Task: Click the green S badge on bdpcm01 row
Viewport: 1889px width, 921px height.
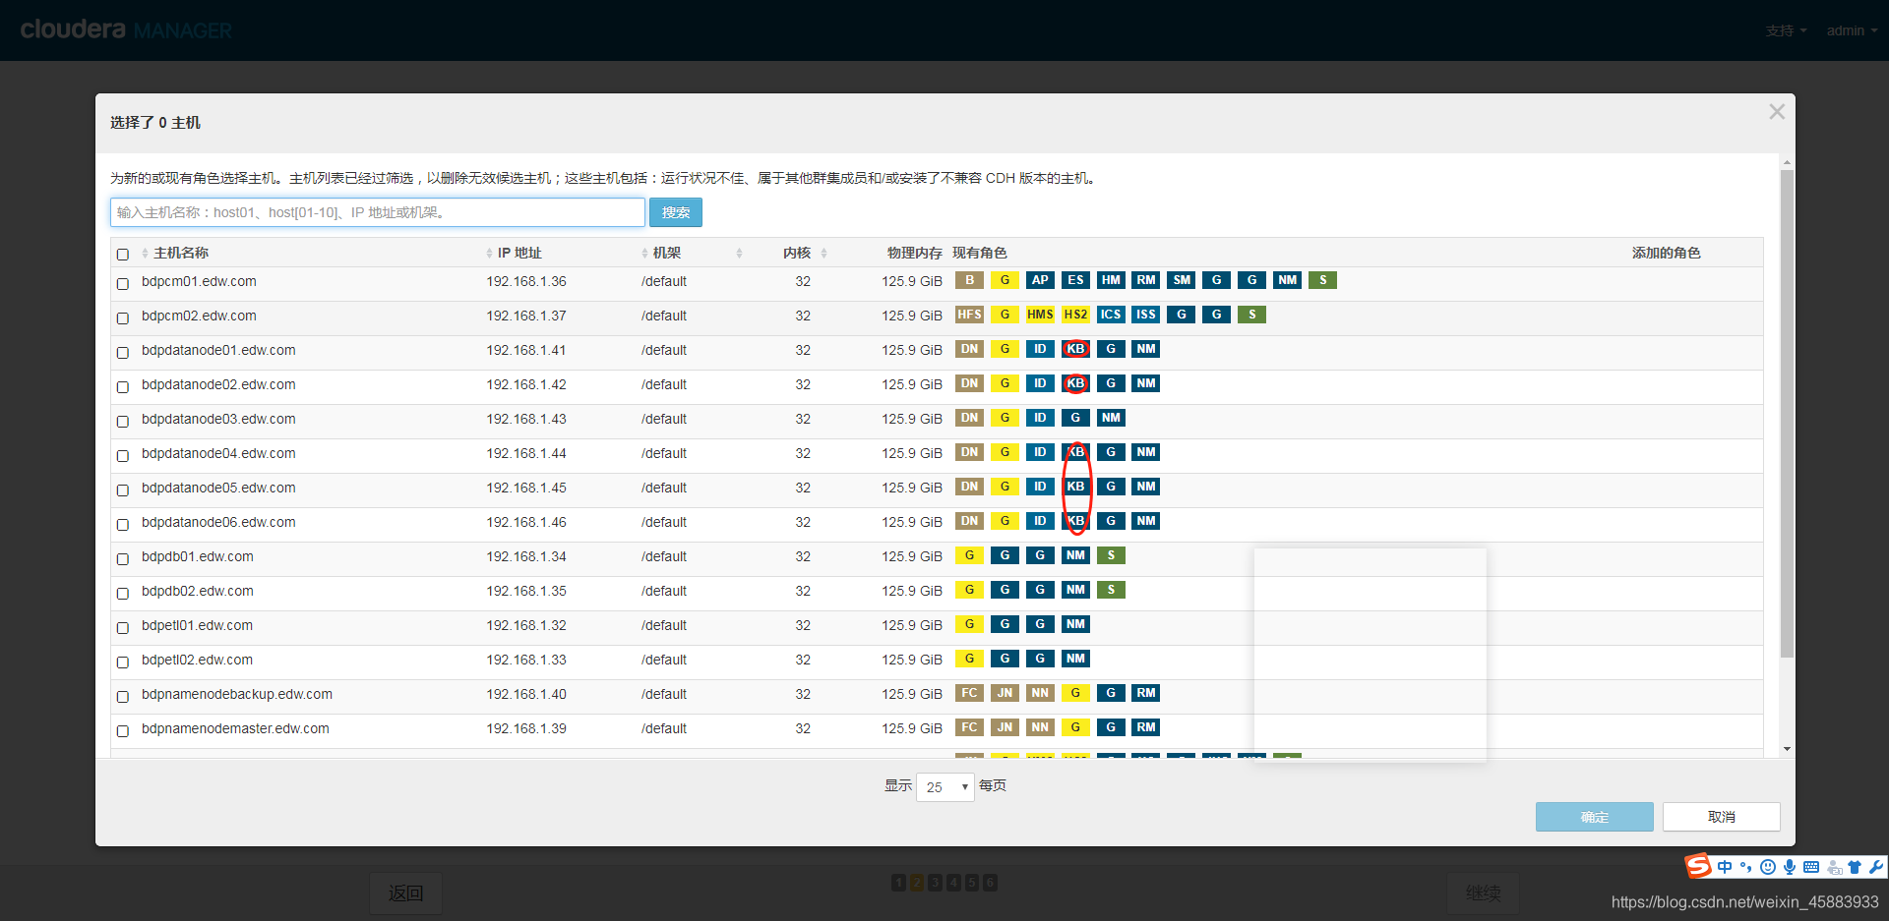Action: (x=1322, y=280)
